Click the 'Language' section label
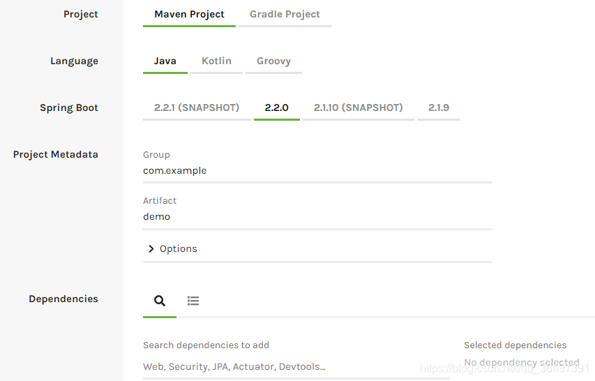Image resolution: width=595 pixels, height=381 pixels. click(x=75, y=61)
